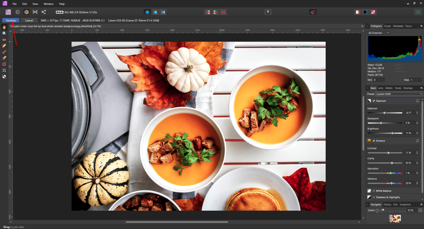The width and height of the screenshot is (424, 229).
Task: Click the Brightness value stepper
Action: coord(417,133)
